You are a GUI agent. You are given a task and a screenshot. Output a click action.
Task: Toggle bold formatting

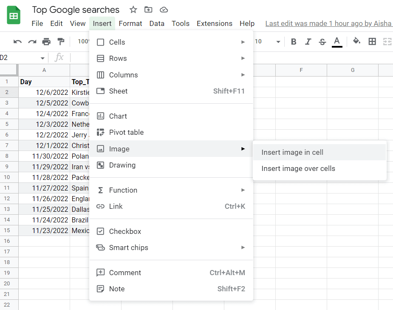tap(293, 41)
